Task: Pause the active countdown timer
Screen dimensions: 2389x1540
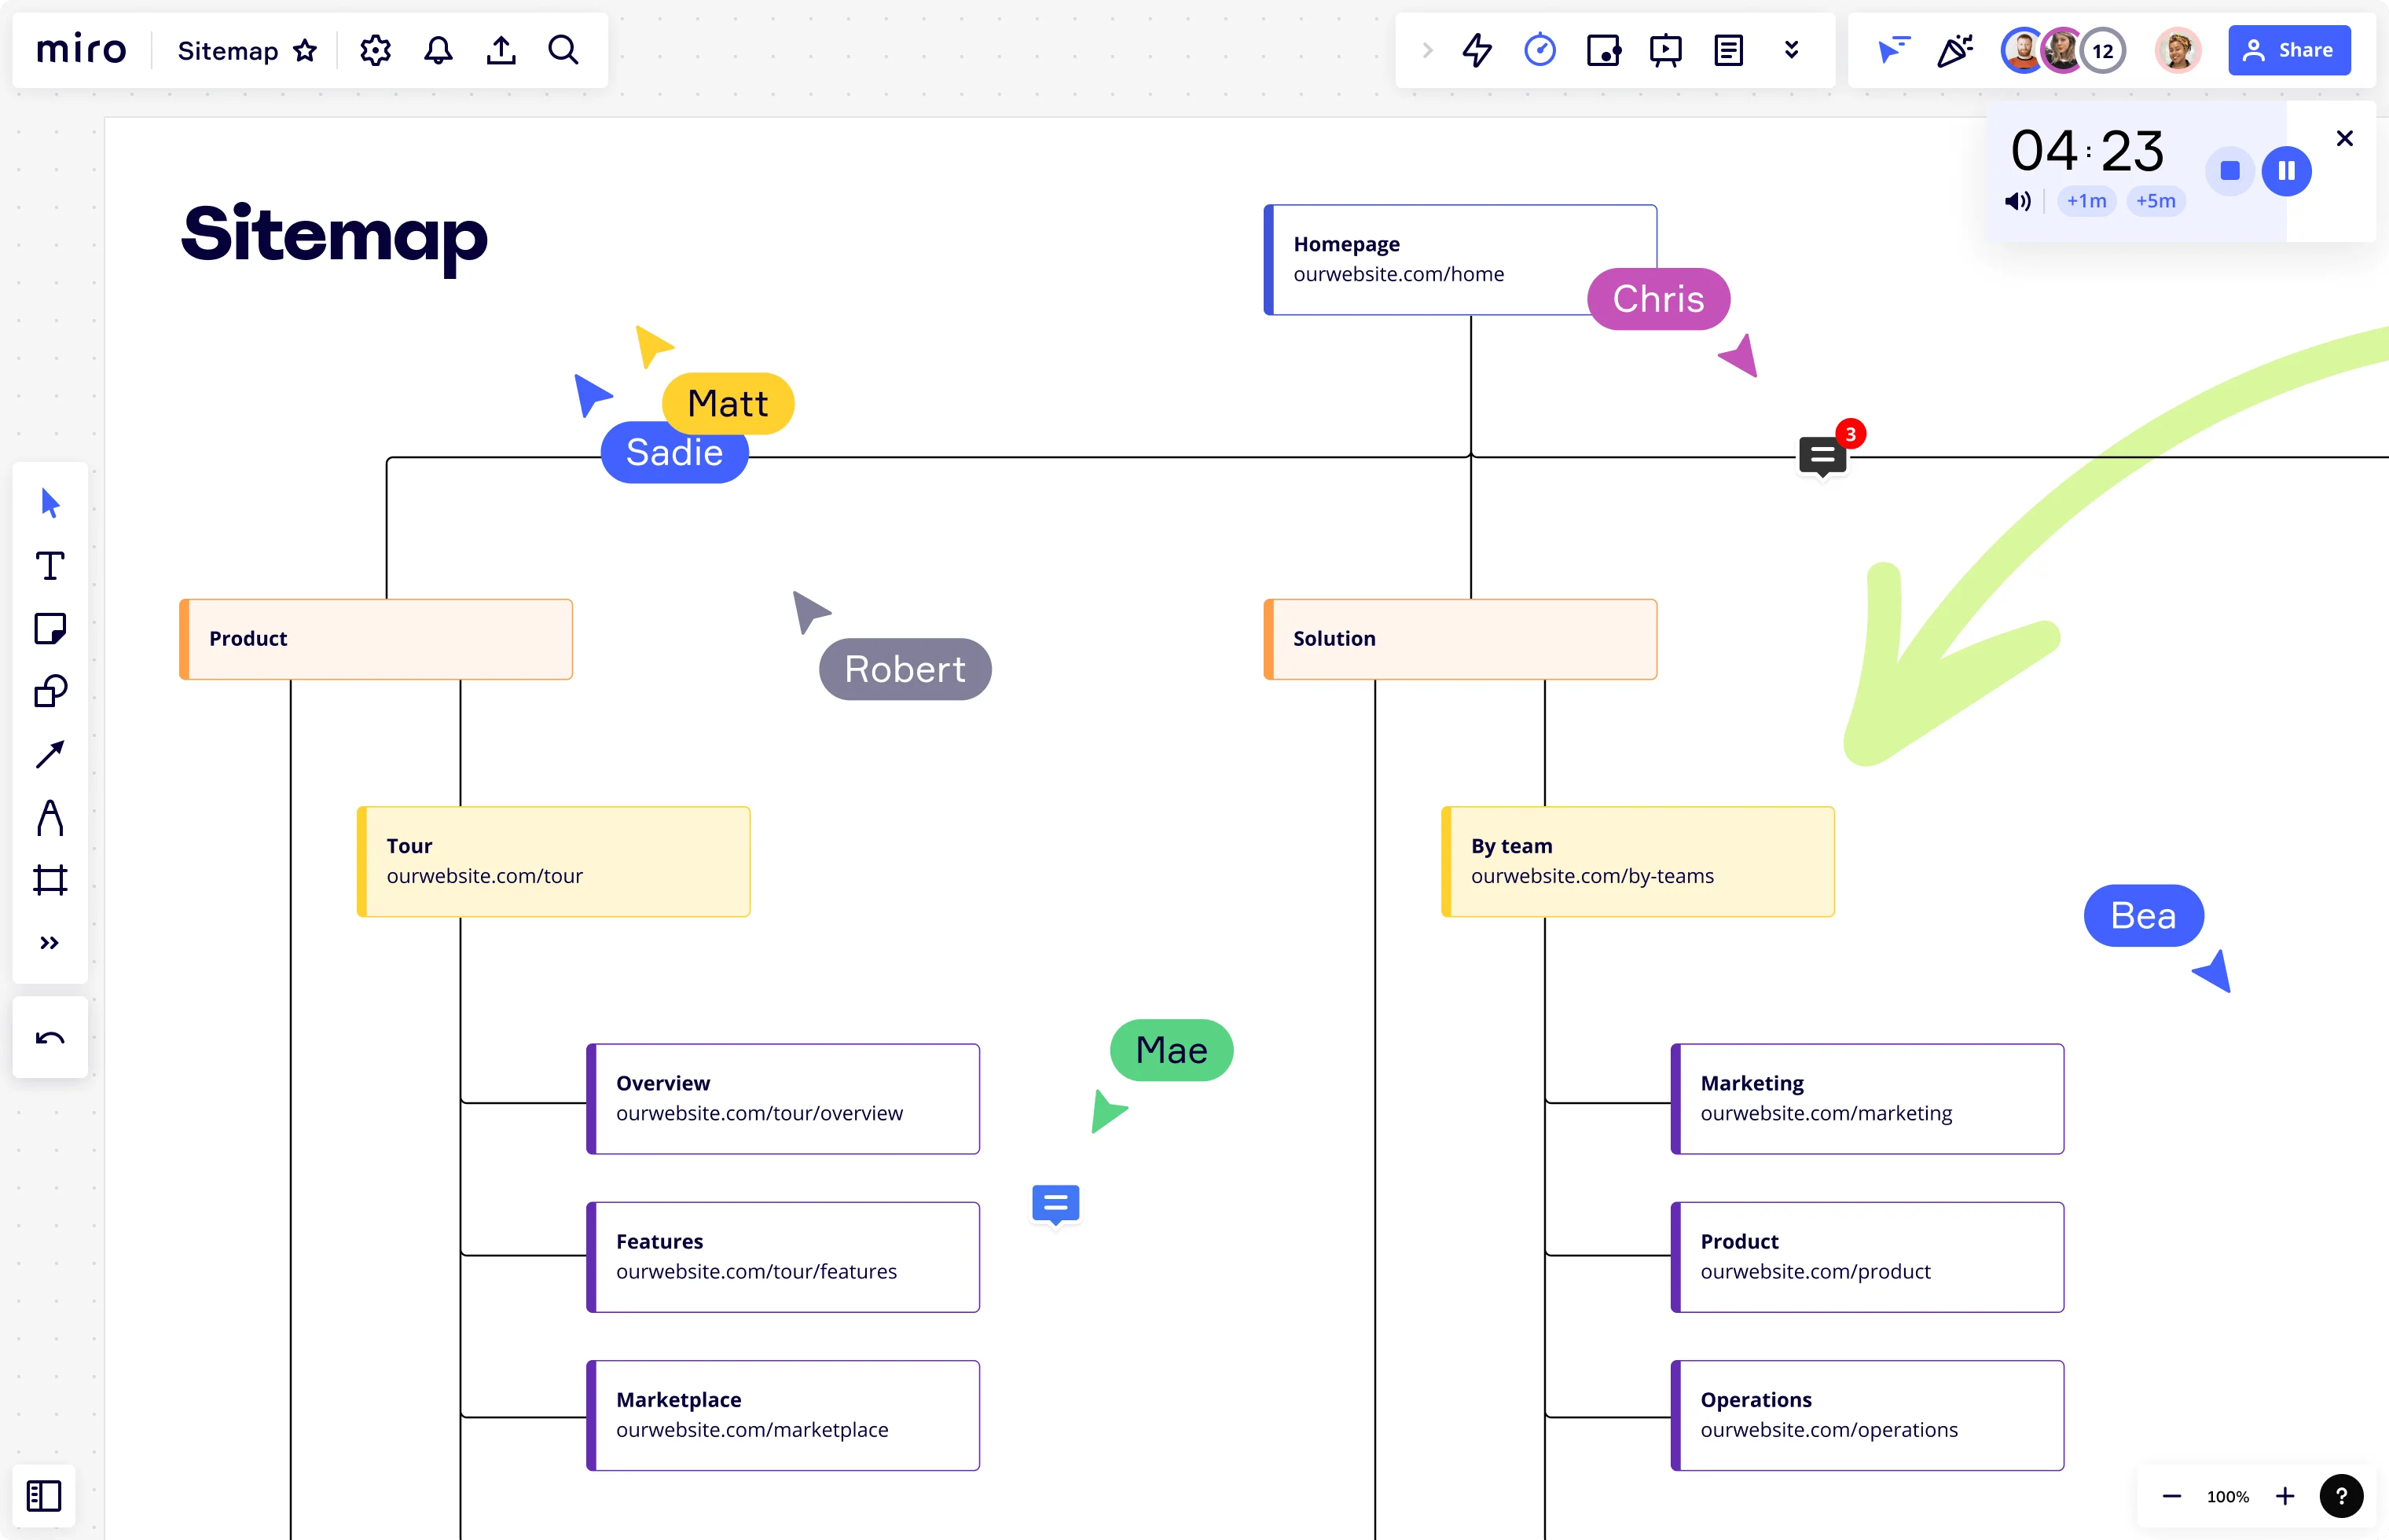Action: tap(2286, 169)
